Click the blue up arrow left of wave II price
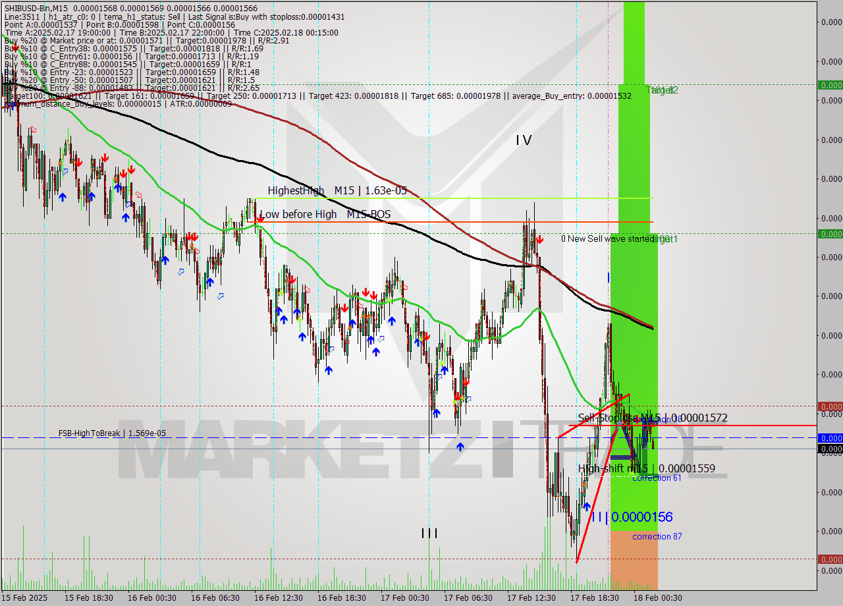843x606 pixels. pos(586,506)
